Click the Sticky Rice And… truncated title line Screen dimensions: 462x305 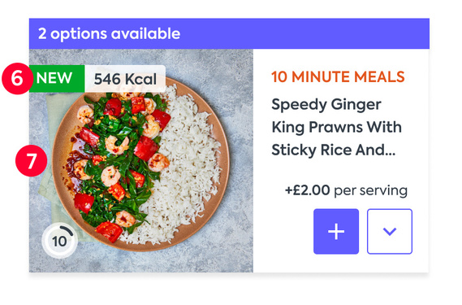point(334,150)
